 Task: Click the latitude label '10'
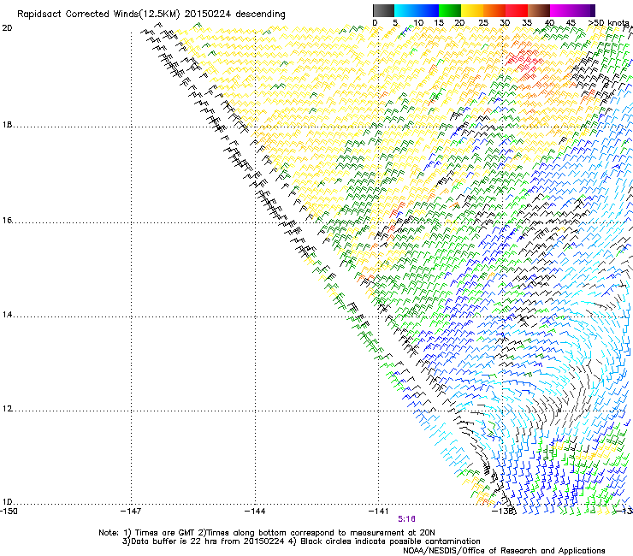point(7,502)
